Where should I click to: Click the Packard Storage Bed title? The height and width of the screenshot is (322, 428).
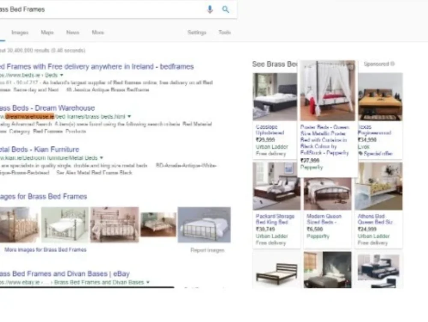point(275,219)
